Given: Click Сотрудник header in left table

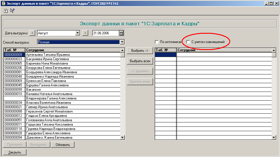Looking at the screenshot, I should [x=73, y=50].
